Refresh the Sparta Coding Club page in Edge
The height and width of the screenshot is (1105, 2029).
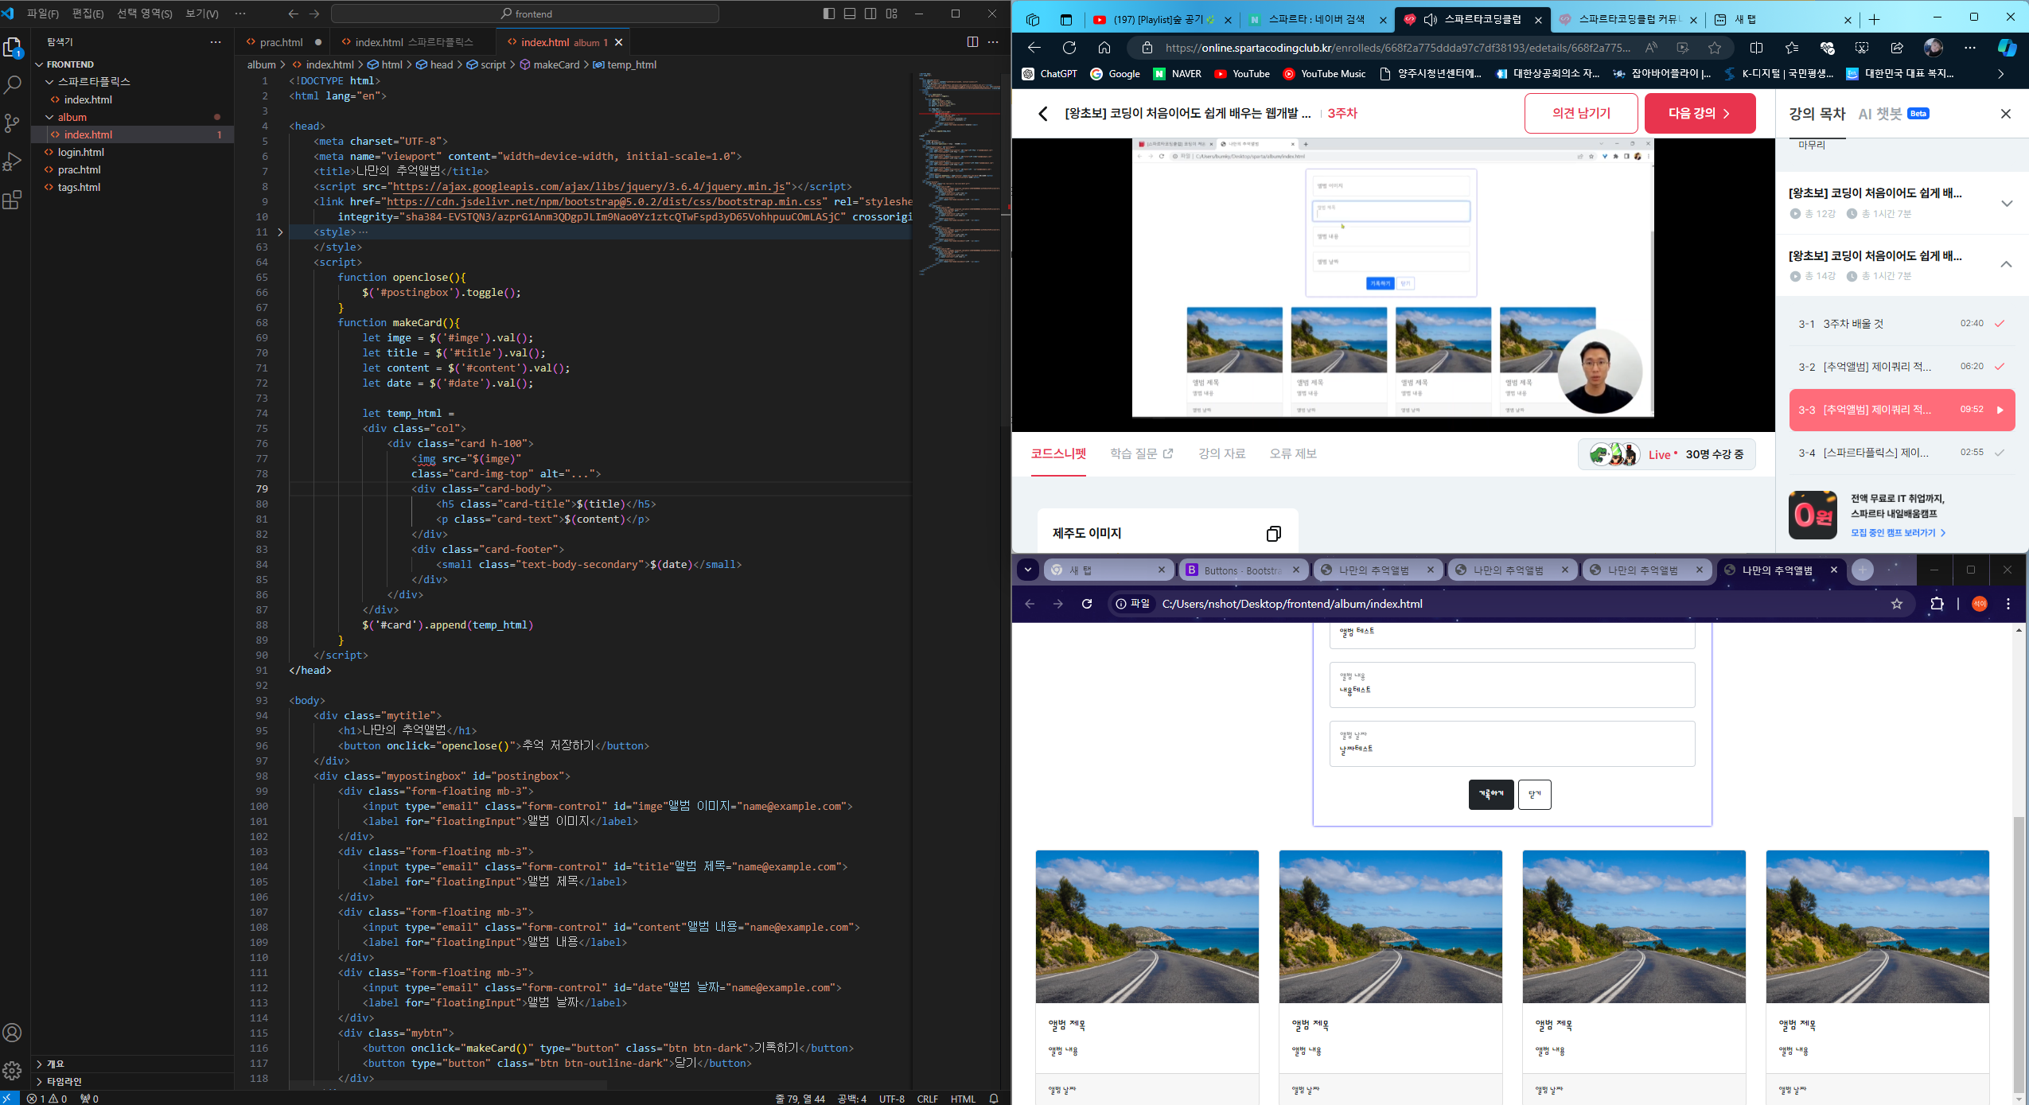click(1069, 48)
